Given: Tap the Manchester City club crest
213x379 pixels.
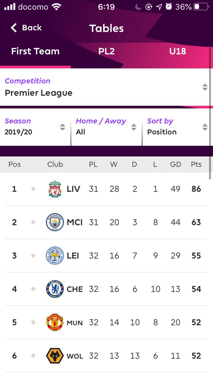Looking at the screenshot, I should point(55,222).
